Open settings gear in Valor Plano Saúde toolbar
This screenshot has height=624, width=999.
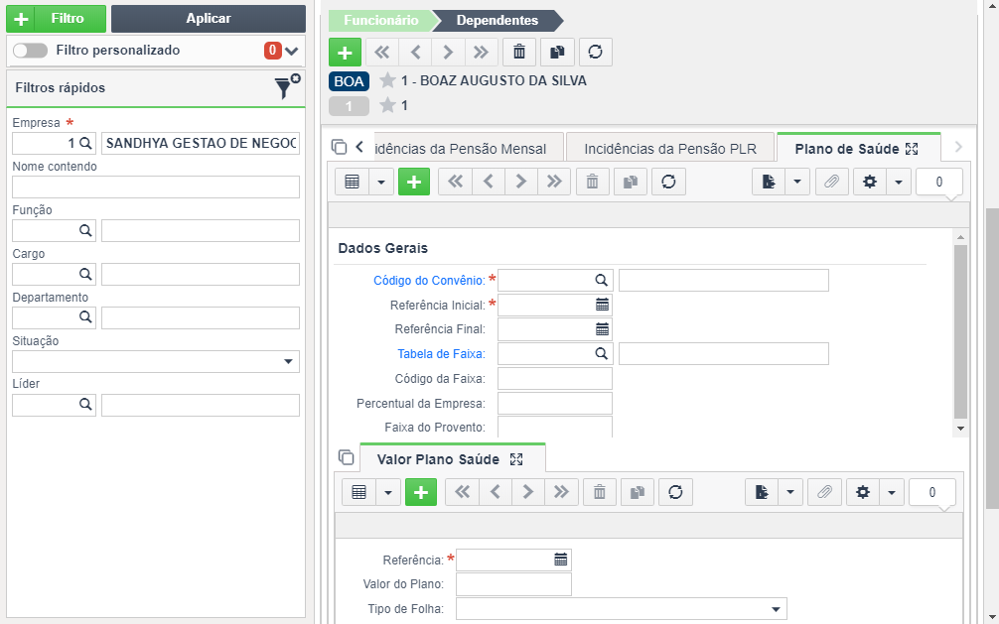(x=863, y=492)
